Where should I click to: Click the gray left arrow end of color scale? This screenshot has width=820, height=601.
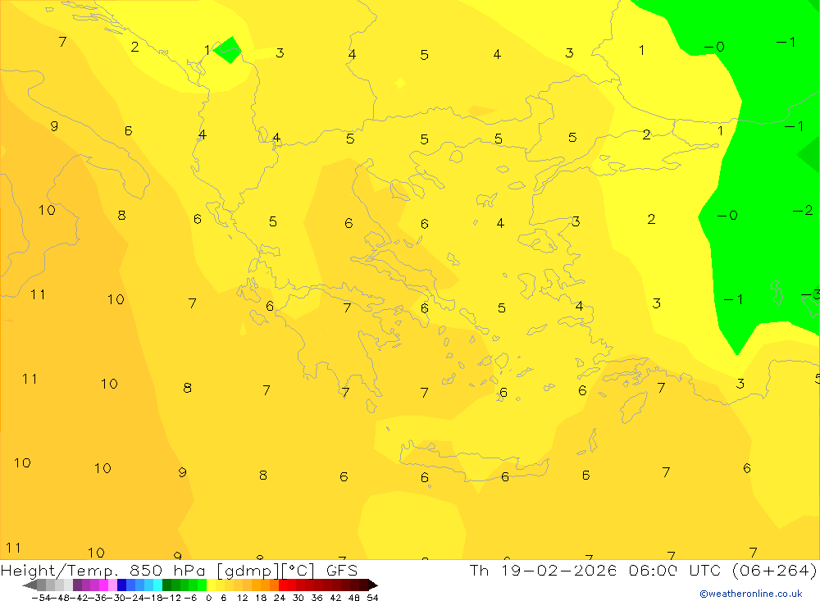30,585
